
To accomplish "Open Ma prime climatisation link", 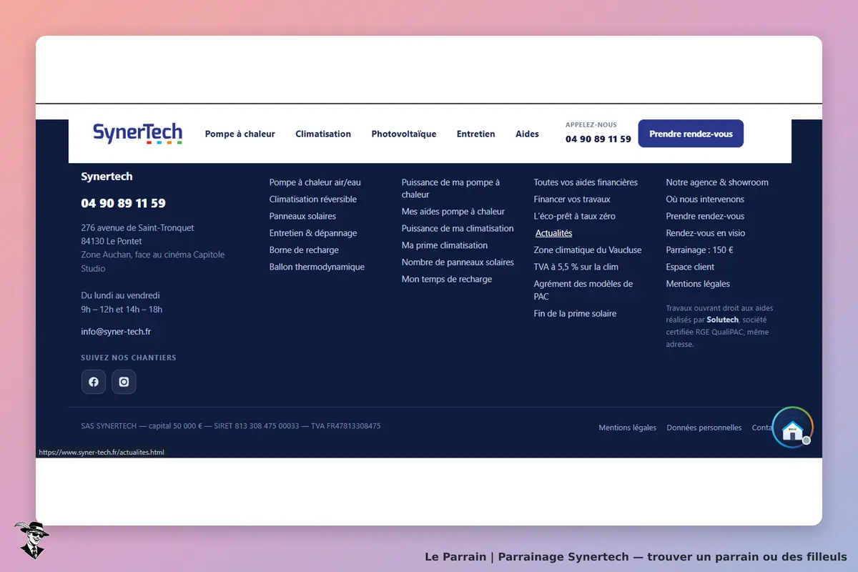I will (445, 245).
